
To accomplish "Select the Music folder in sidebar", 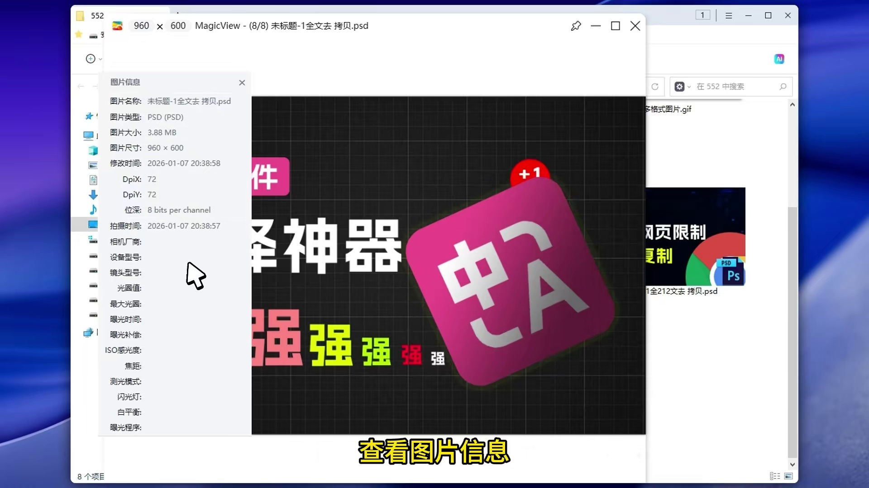I will (x=93, y=210).
